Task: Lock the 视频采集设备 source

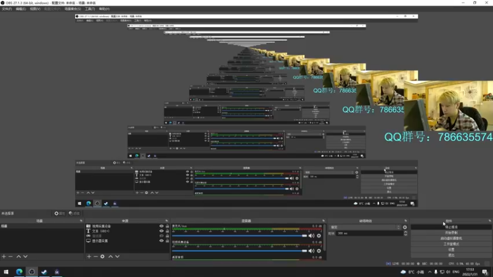Action: click(x=167, y=226)
